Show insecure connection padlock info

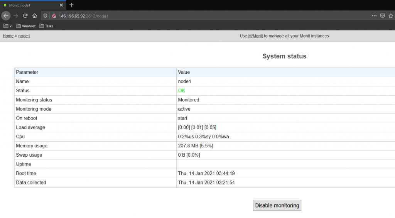coord(54,16)
